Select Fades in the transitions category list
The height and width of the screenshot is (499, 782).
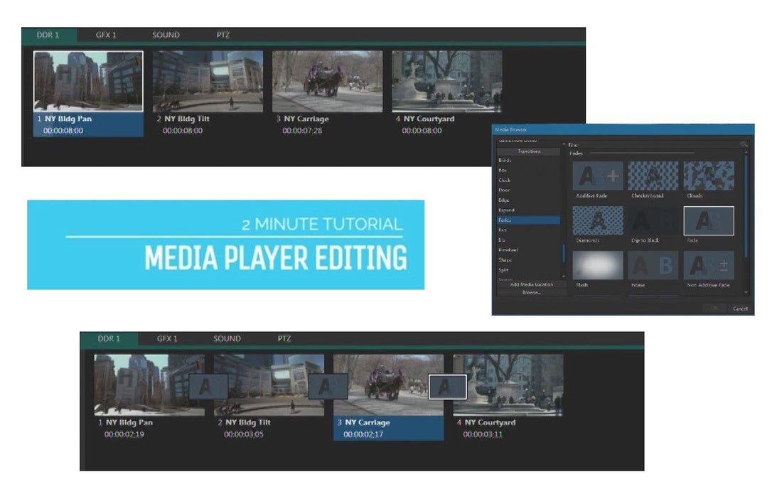coord(530,220)
